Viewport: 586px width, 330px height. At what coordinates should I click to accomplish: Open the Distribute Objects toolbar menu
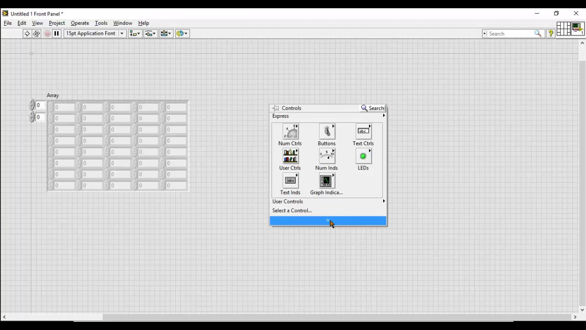tap(151, 33)
